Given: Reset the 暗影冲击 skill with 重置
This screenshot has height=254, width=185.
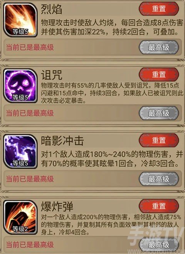Looking at the screenshot, I should point(159,140).
